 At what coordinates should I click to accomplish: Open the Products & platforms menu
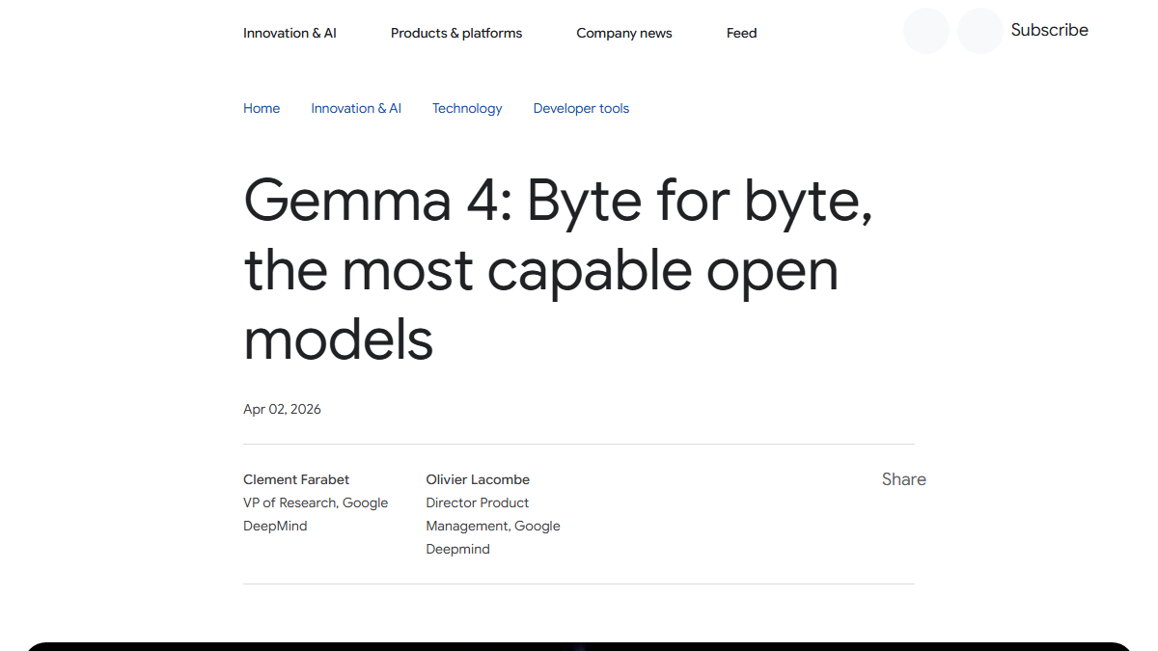456,33
